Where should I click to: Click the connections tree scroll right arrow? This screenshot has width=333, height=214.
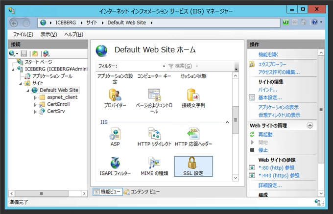coord(84,193)
